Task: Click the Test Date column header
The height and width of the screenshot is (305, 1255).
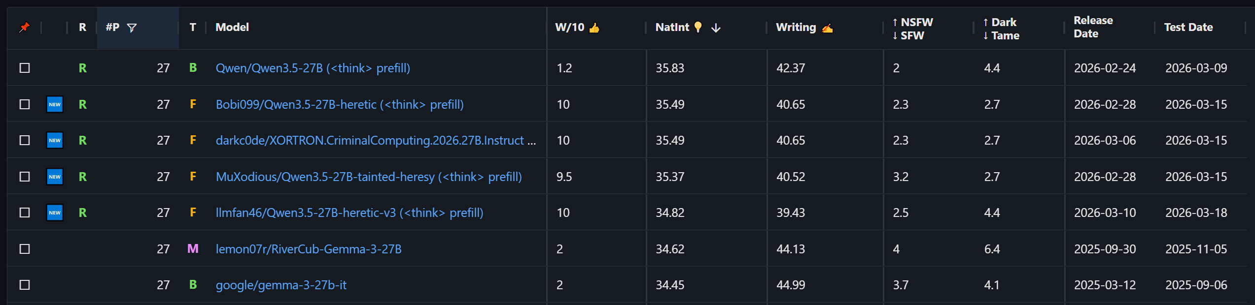Action: 1188,28
